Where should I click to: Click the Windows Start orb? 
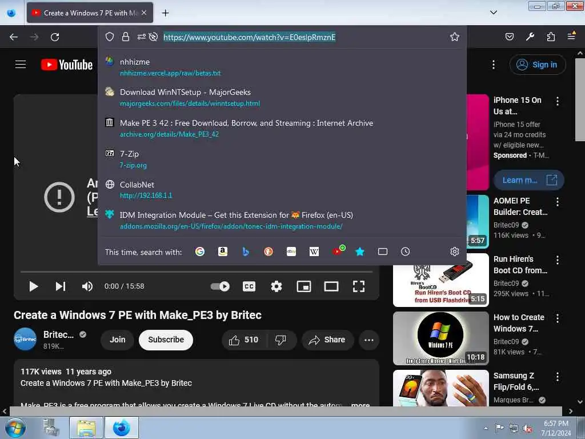click(x=15, y=428)
